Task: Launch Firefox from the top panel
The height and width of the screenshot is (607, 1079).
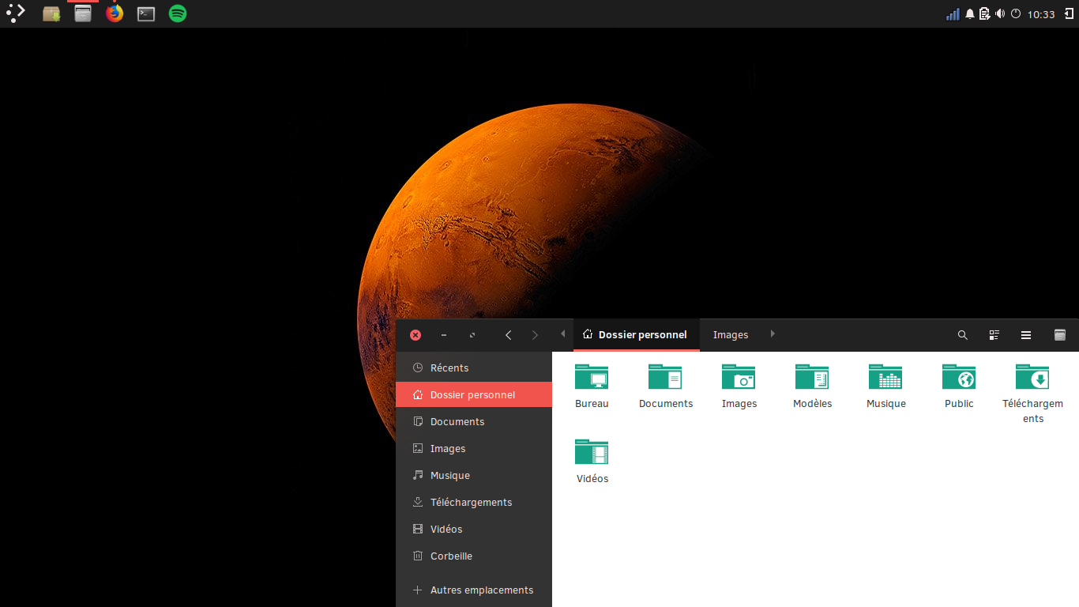Action: pos(115,13)
